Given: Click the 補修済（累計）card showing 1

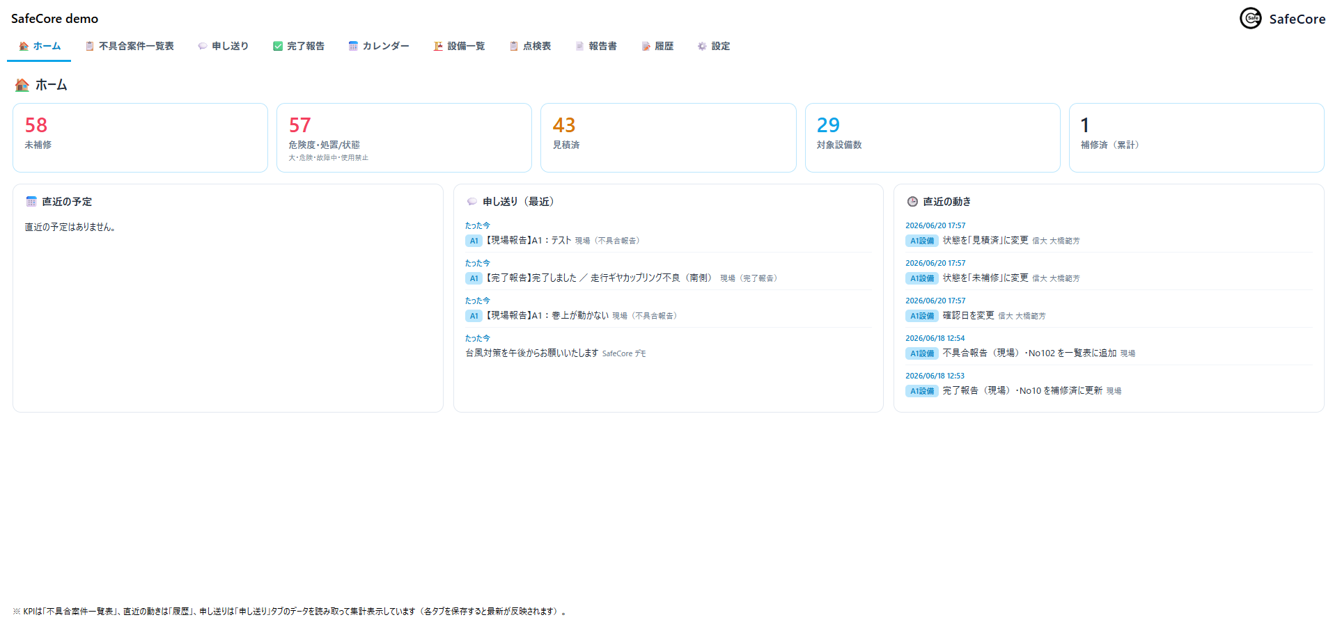Looking at the screenshot, I should coord(1196,138).
